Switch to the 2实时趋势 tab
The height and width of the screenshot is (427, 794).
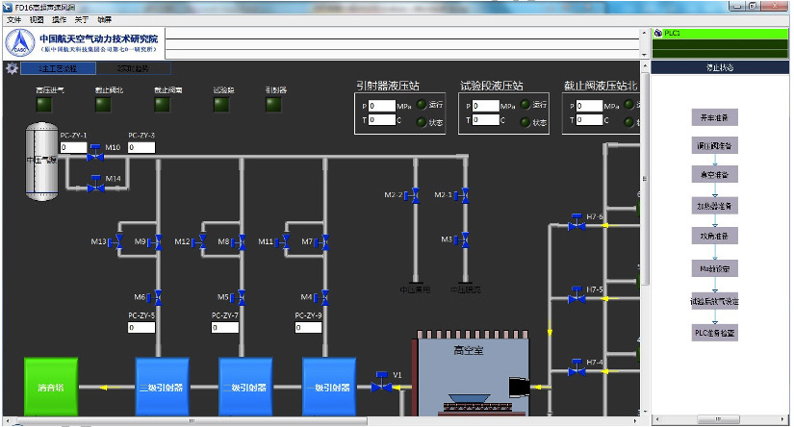[134, 68]
